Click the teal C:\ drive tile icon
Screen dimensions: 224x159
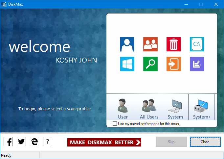tap(197, 44)
